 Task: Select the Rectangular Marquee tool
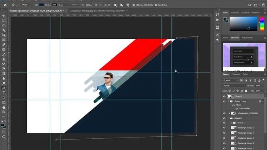point(4,20)
